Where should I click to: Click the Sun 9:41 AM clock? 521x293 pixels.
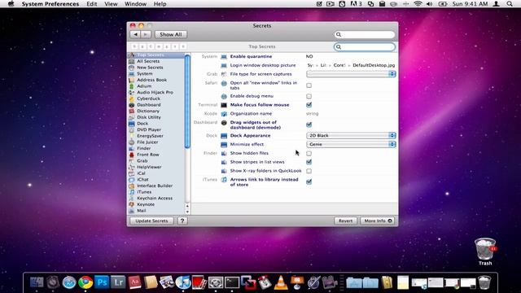(x=470, y=4)
